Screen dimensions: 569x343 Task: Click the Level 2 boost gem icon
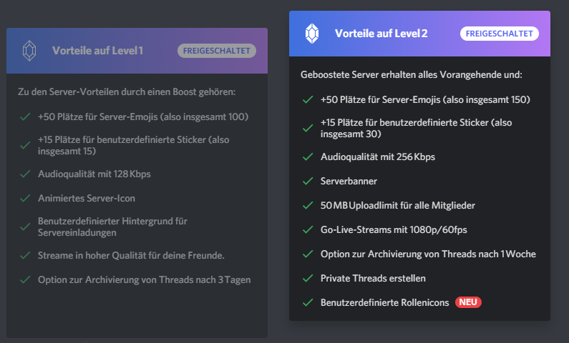tap(311, 33)
